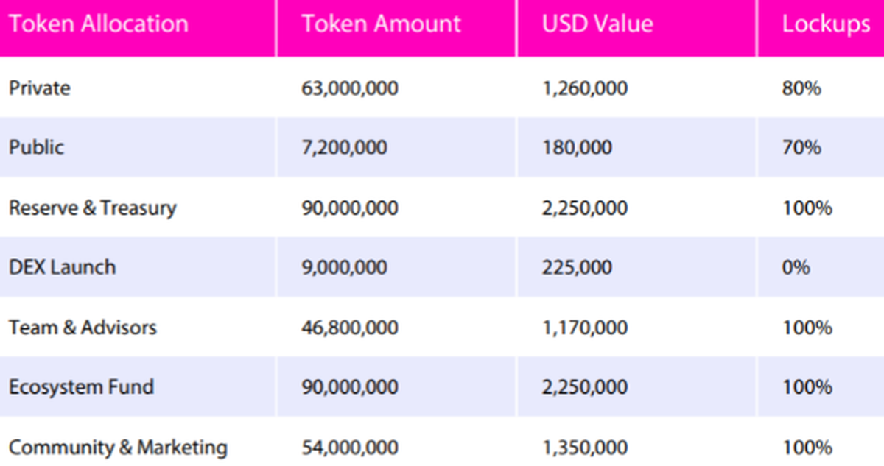
Task: Select the 80% lockup cell
Action: (x=801, y=89)
